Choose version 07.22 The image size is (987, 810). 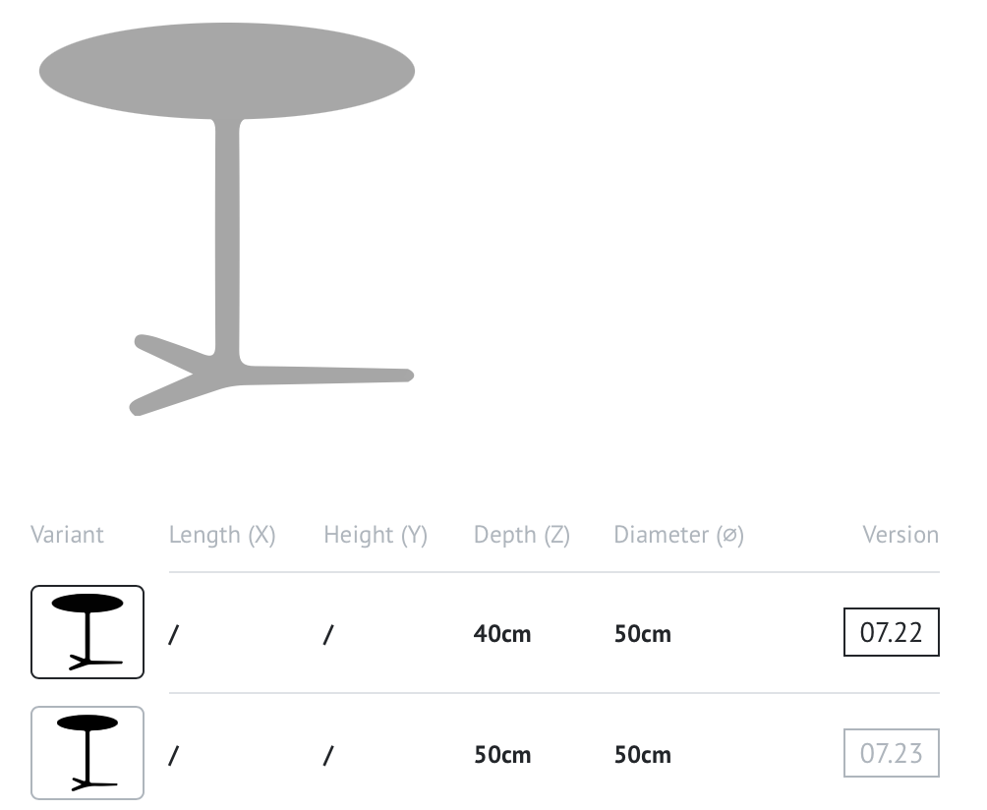pos(892,632)
